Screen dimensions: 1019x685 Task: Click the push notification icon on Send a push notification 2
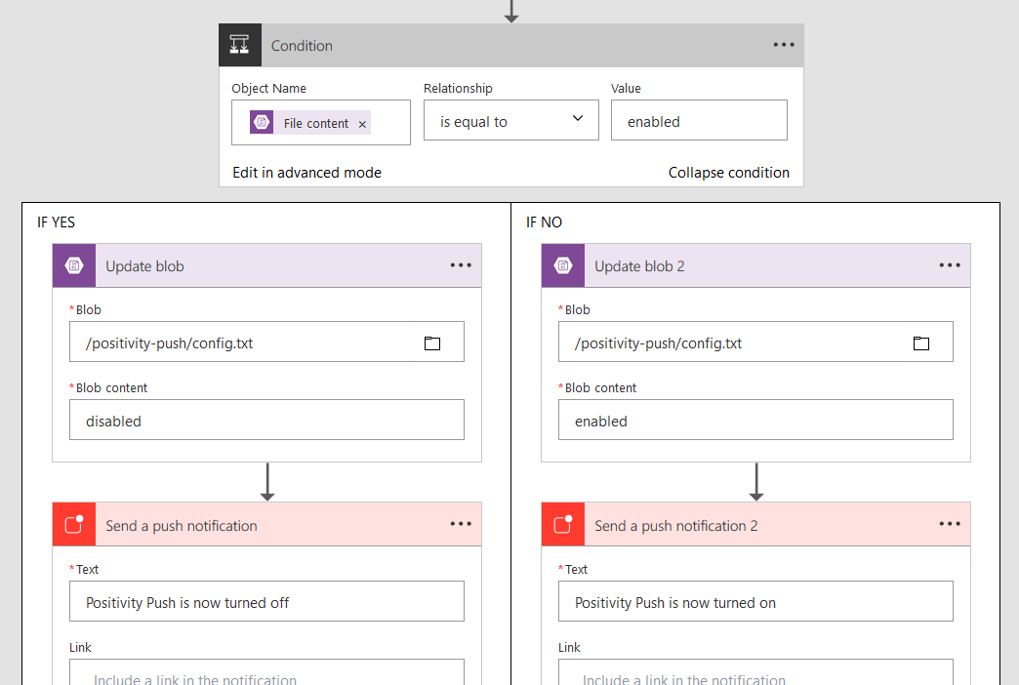point(562,524)
